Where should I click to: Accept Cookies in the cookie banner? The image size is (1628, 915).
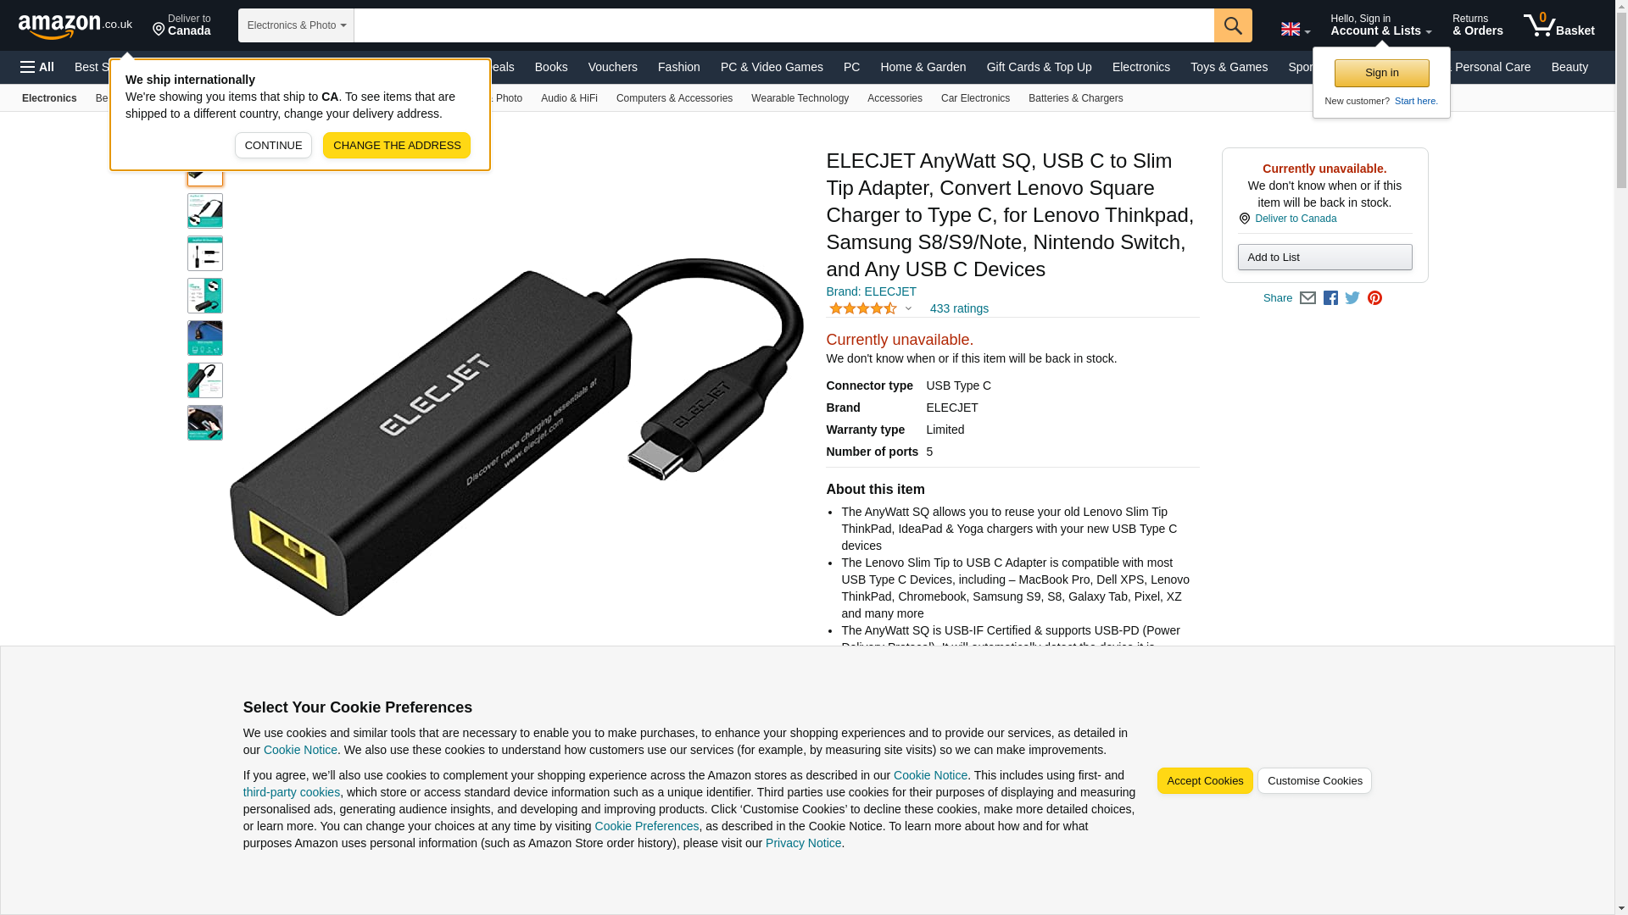1205,781
